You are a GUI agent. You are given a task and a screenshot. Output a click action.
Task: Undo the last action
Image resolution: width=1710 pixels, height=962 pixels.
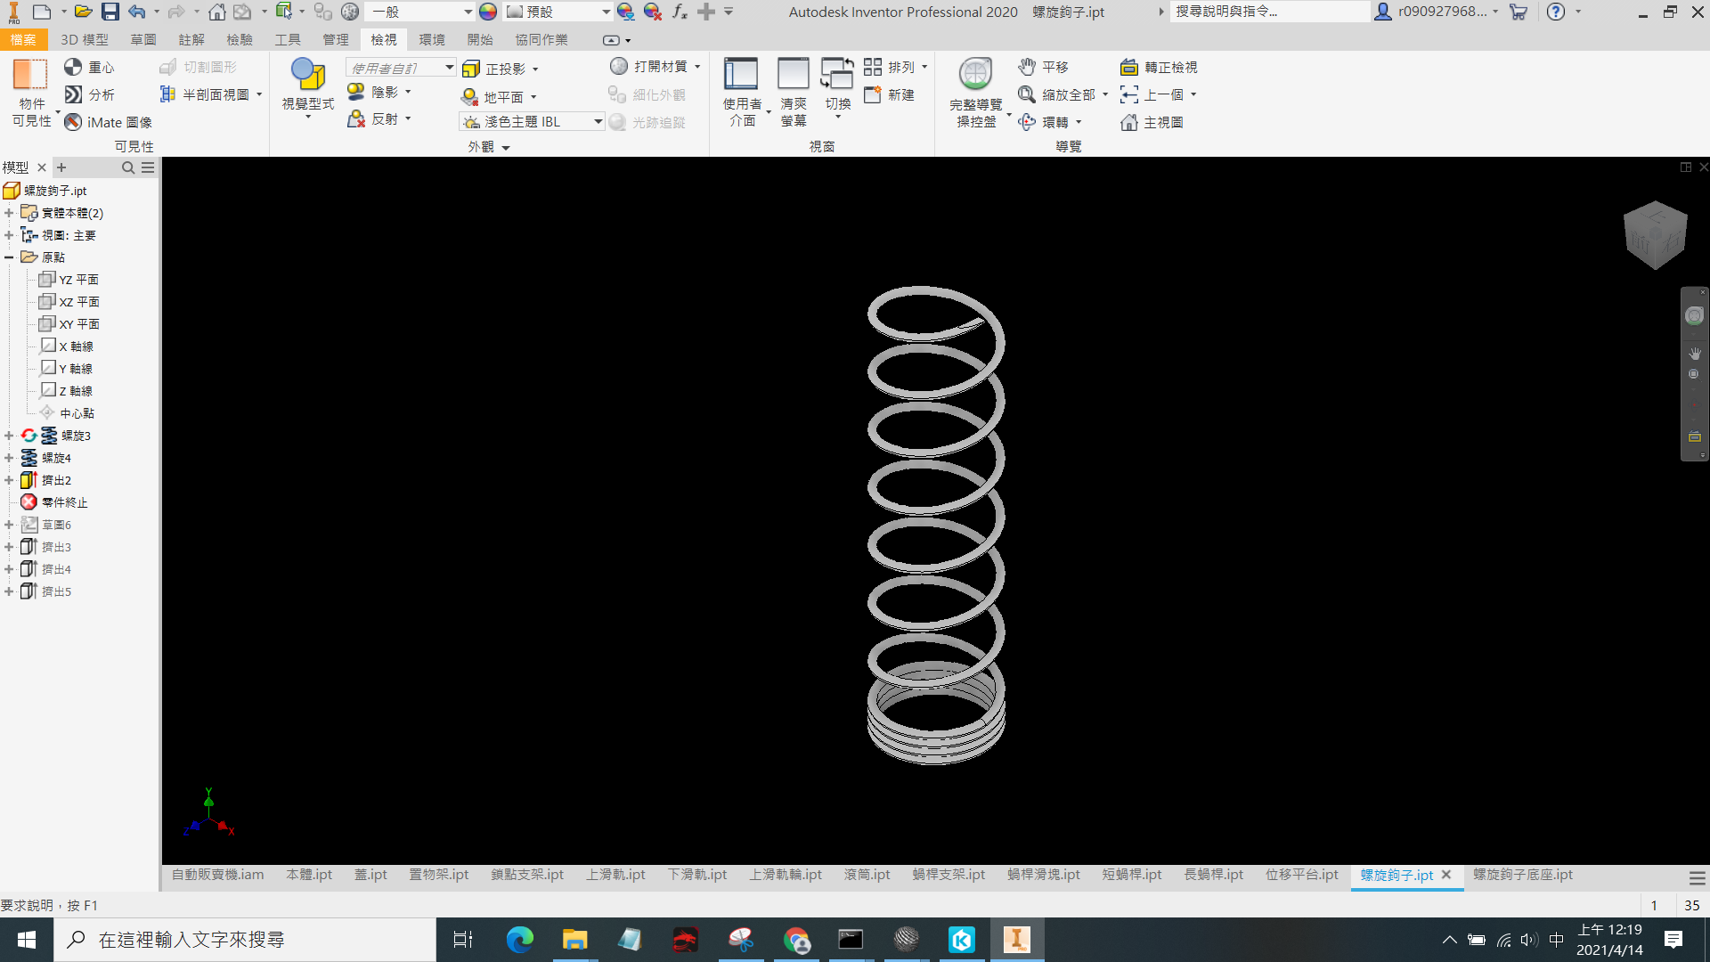(137, 12)
